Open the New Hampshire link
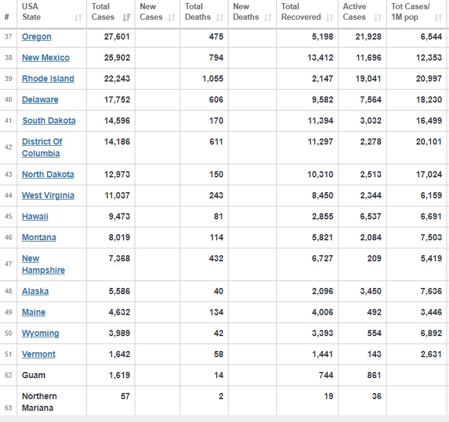 coord(43,264)
